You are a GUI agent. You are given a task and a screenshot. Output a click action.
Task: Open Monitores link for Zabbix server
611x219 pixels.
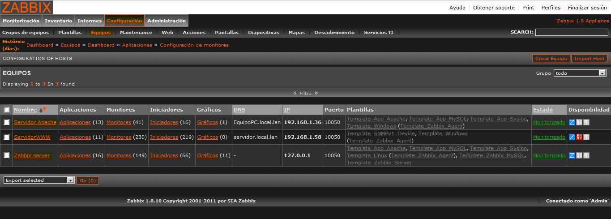pyautogui.click(x=119, y=155)
